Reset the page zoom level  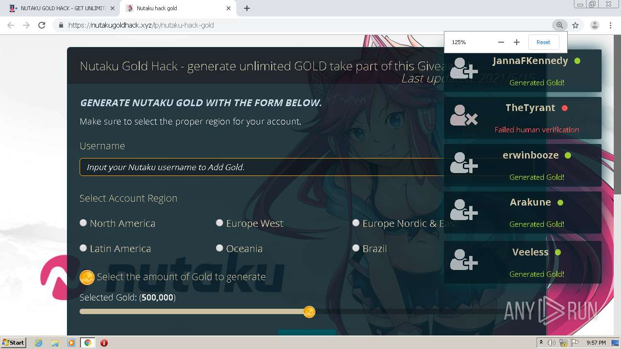(543, 42)
